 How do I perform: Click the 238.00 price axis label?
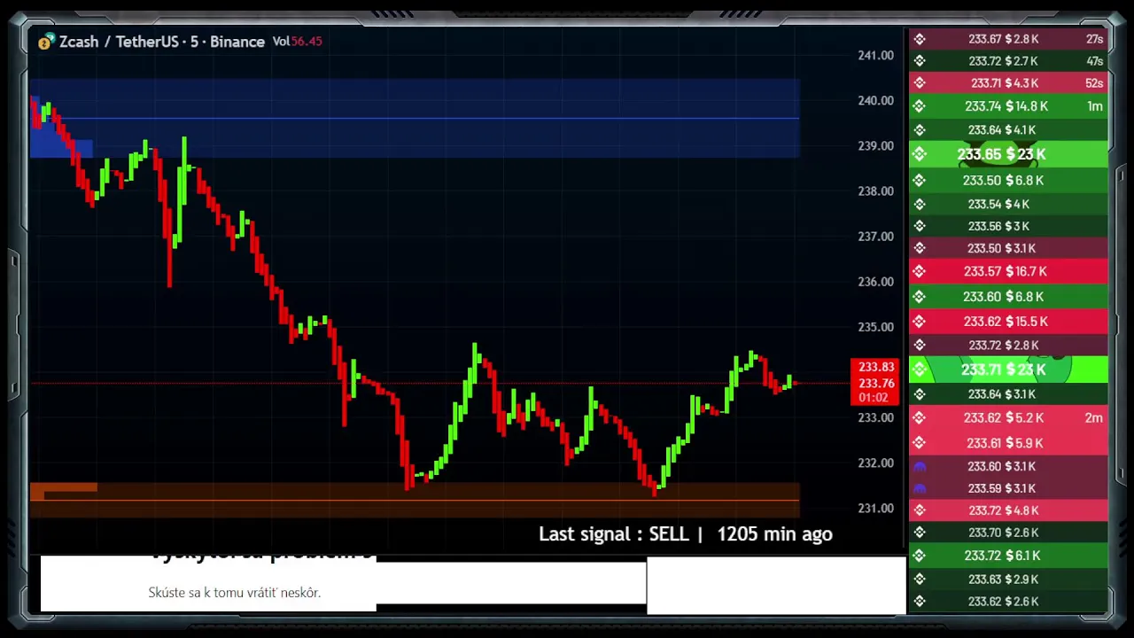pyautogui.click(x=875, y=191)
